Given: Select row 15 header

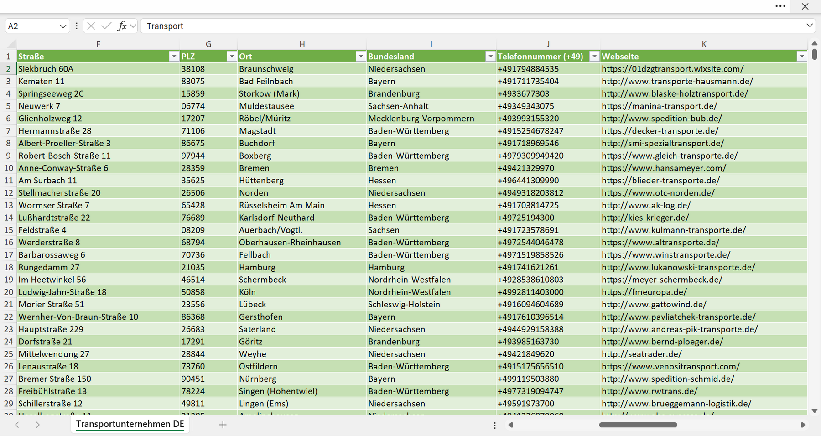Looking at the screenshot, I should pyautogui.click(x=8, y=230).
